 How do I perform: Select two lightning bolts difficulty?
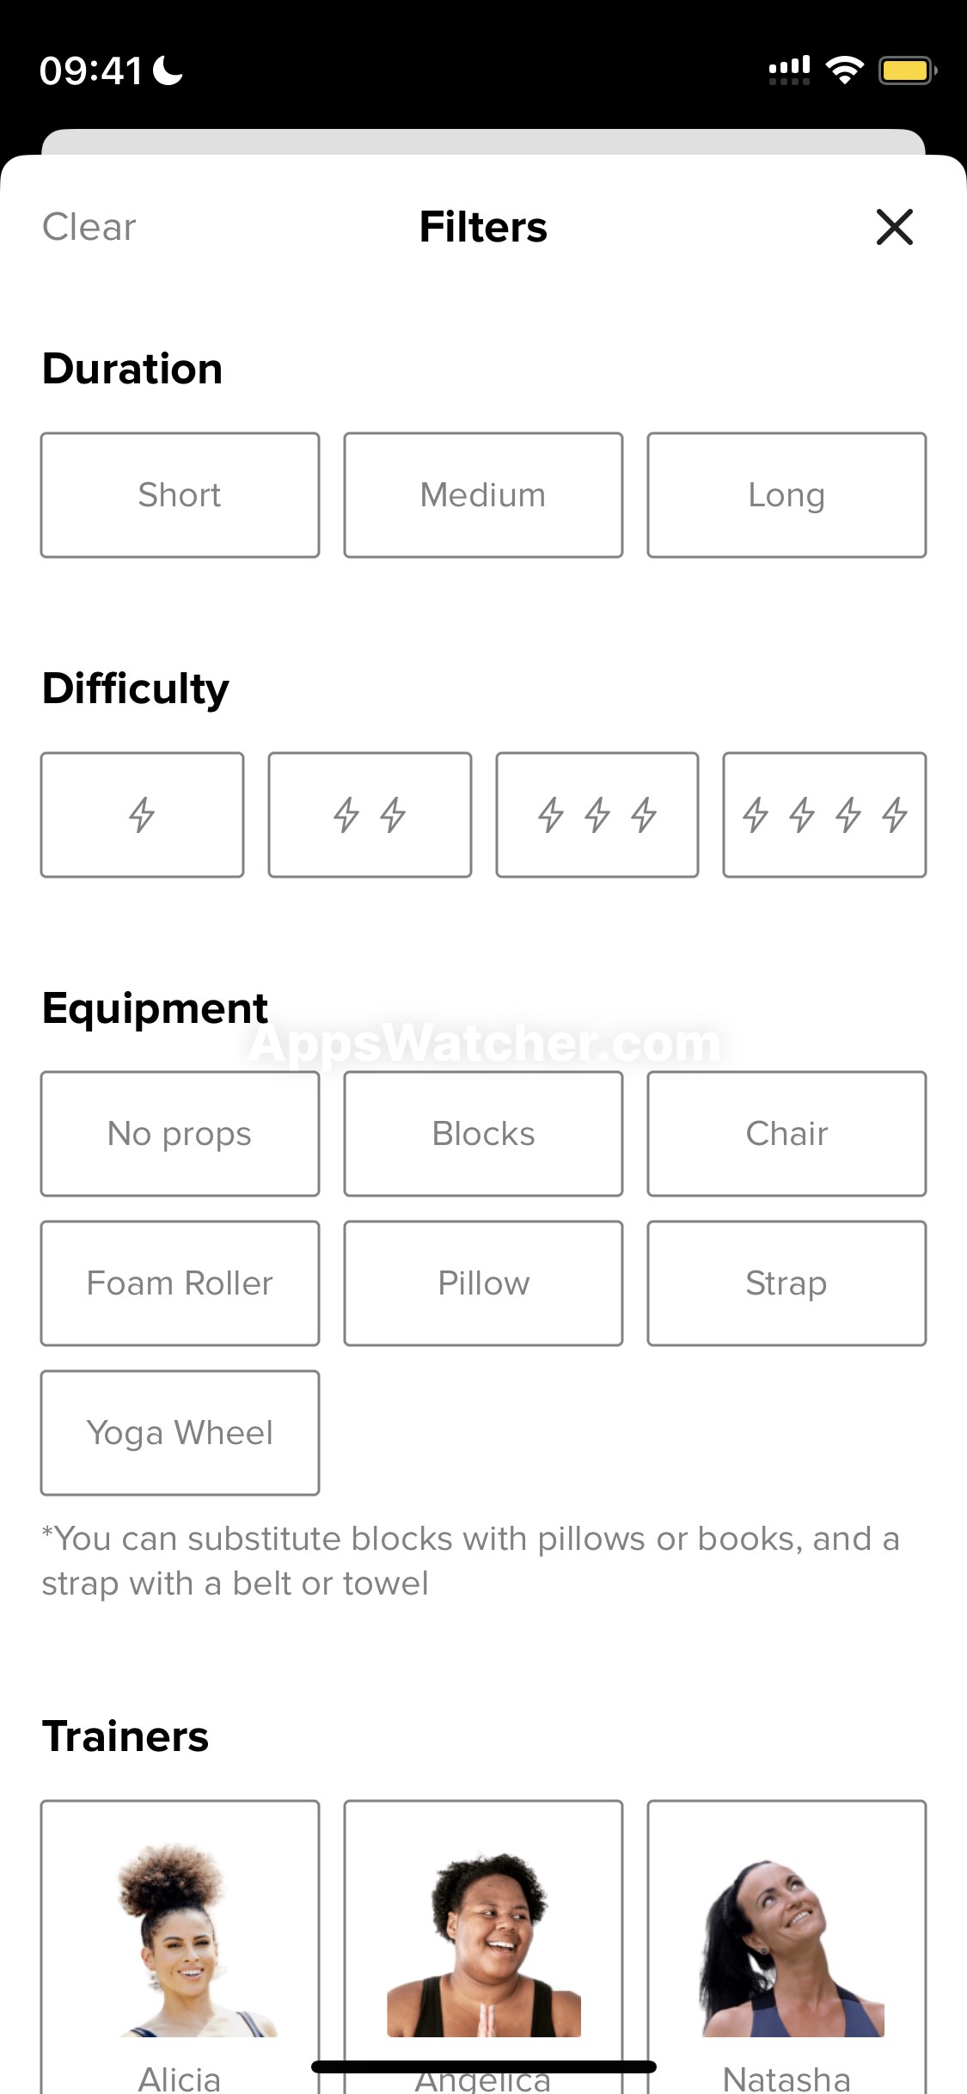[370, 815]
